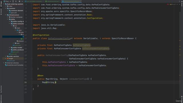Select the resources folder in project tree
The height and width of the screenshot is (103, 183).
[x=20, y=41]
